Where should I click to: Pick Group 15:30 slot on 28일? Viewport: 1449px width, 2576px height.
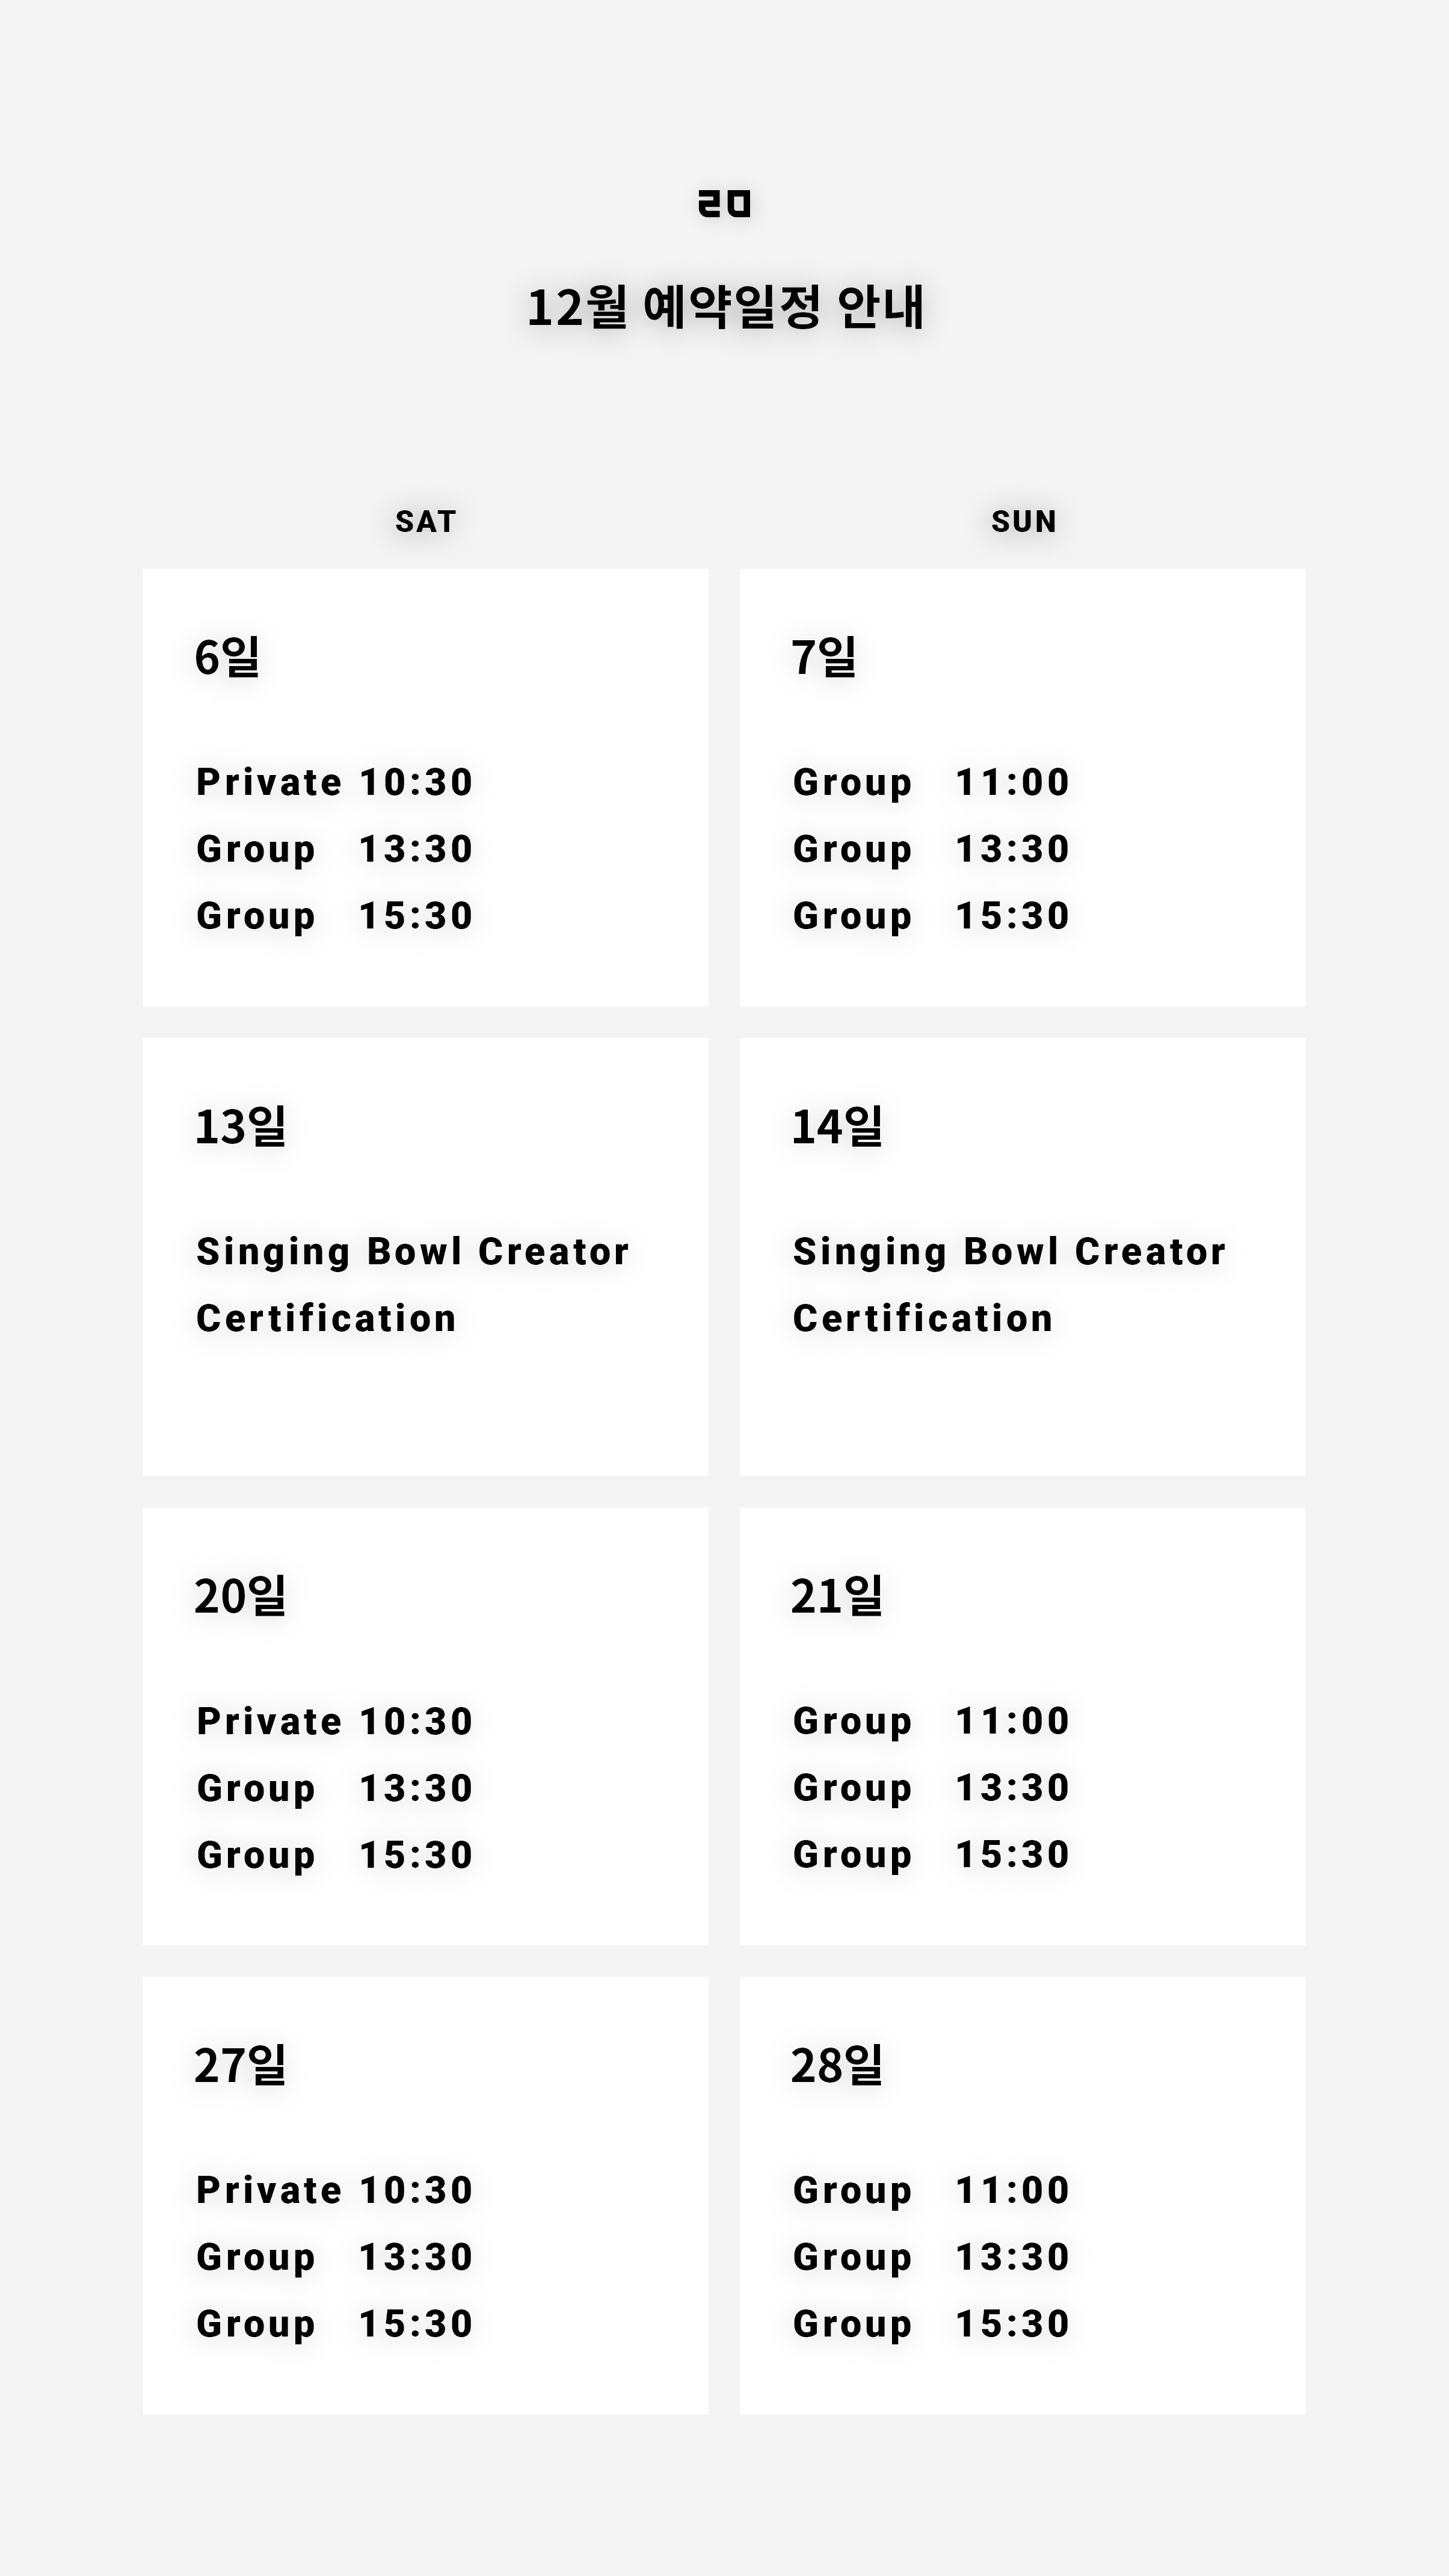click(x=931, y=2324)
